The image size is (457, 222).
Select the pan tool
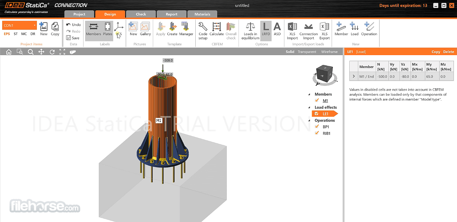tap(41, 52)
